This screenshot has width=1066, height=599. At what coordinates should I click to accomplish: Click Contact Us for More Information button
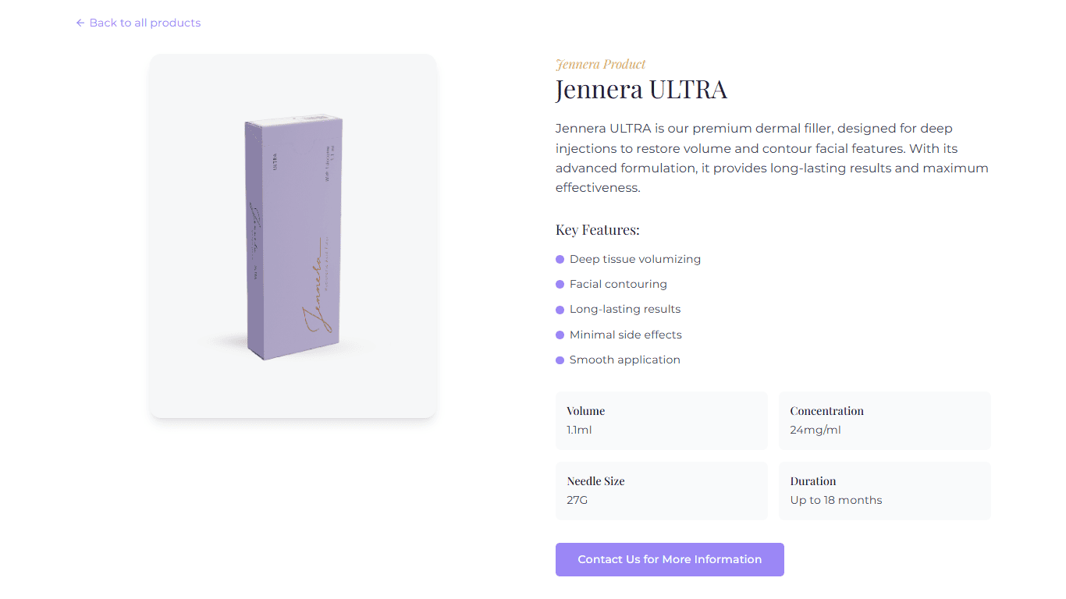pyautogui.click(x=670, y=559)
